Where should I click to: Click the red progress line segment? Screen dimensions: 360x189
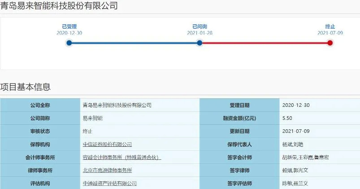(x=265, y=43)
